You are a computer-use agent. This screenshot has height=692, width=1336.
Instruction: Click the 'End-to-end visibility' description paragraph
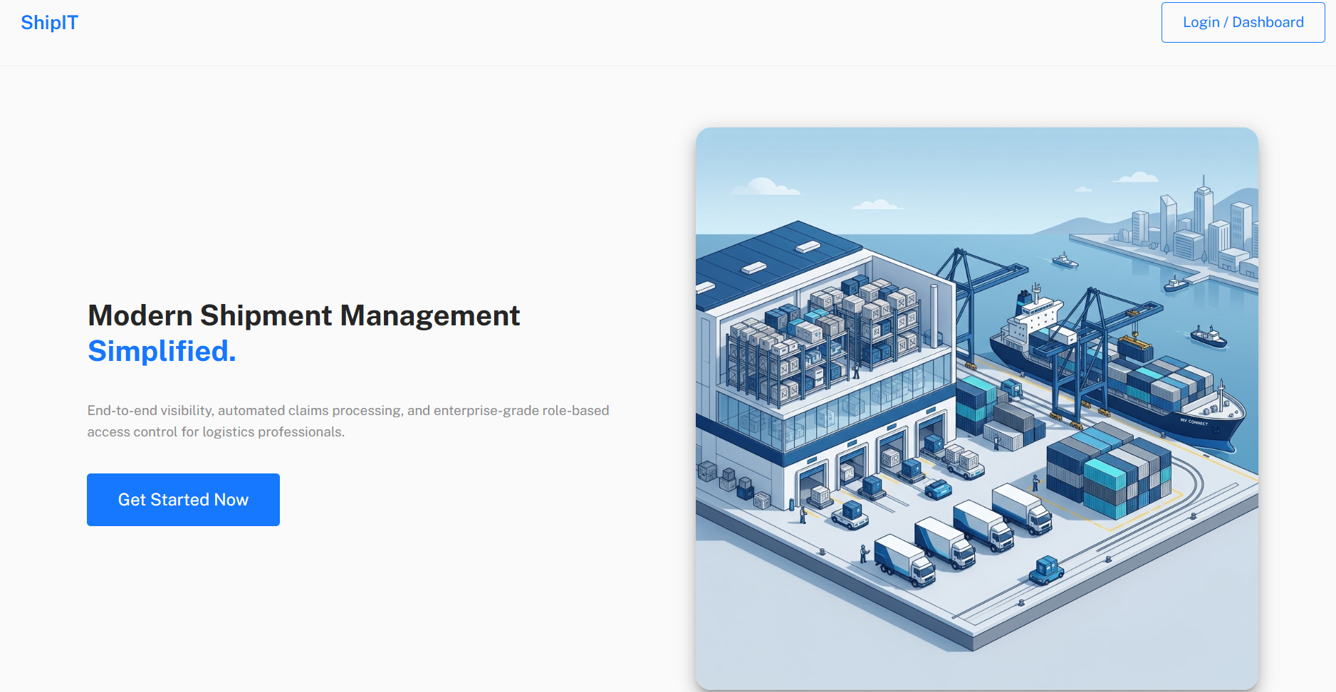(348, 421)
